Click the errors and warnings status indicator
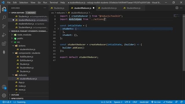Image resolution: width=185 pixels, height=104 pixels. [7, 102]
